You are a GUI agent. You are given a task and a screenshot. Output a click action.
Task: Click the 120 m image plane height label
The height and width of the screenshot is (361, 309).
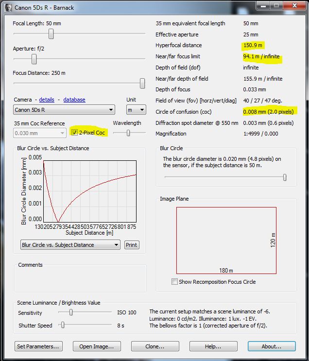(273, 241)
